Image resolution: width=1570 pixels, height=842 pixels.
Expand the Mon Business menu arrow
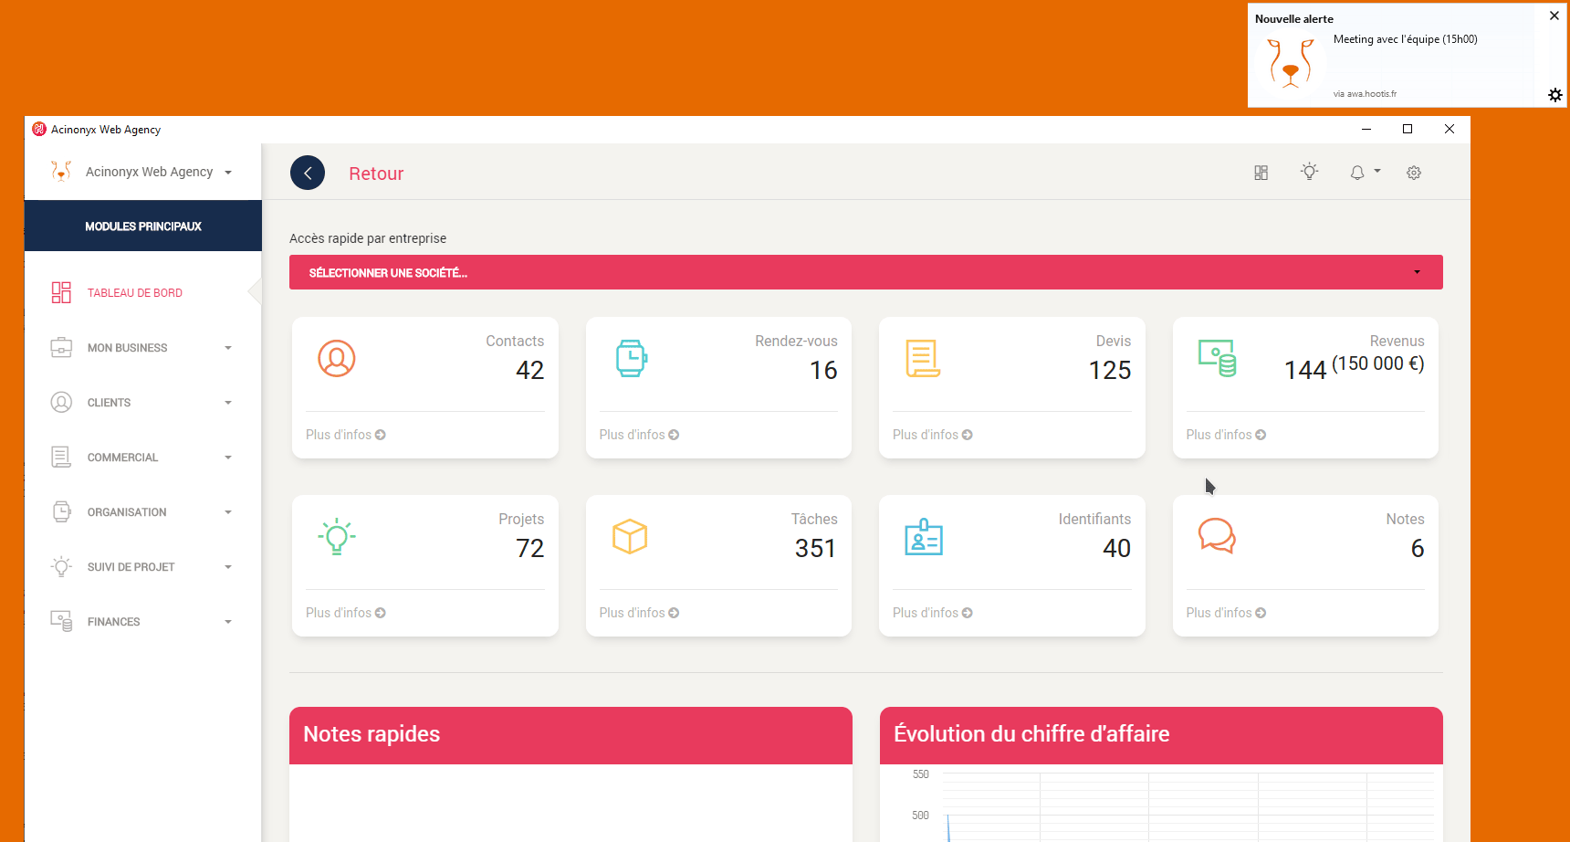click(228, 348)
